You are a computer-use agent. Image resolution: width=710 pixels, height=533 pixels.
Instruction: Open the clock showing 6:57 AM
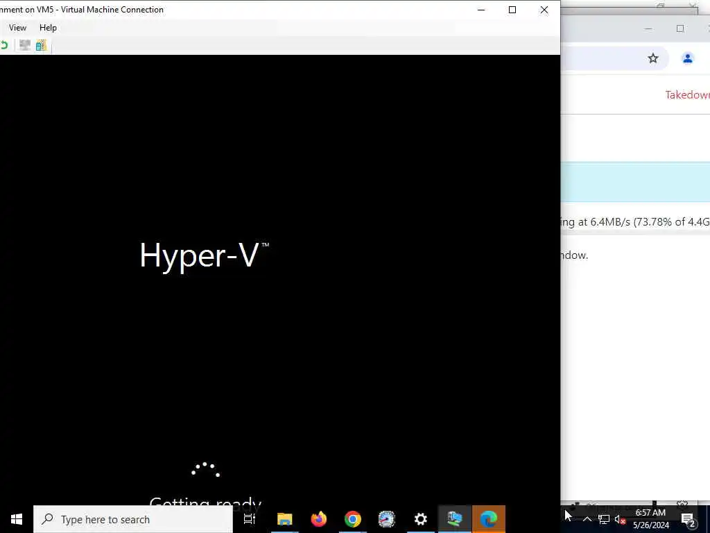650,519
